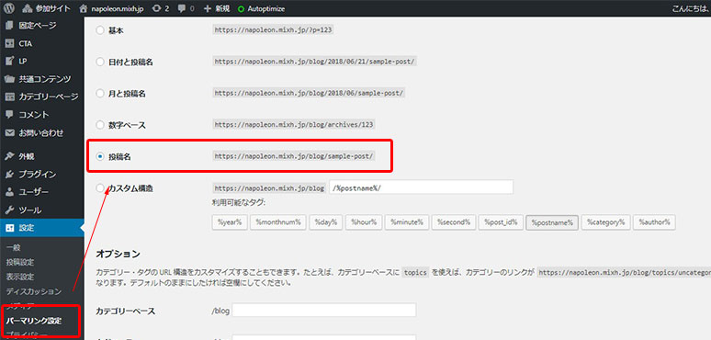Add the %post_id% tag
This screenshot has height=340, width=711.
click(501, 222)
